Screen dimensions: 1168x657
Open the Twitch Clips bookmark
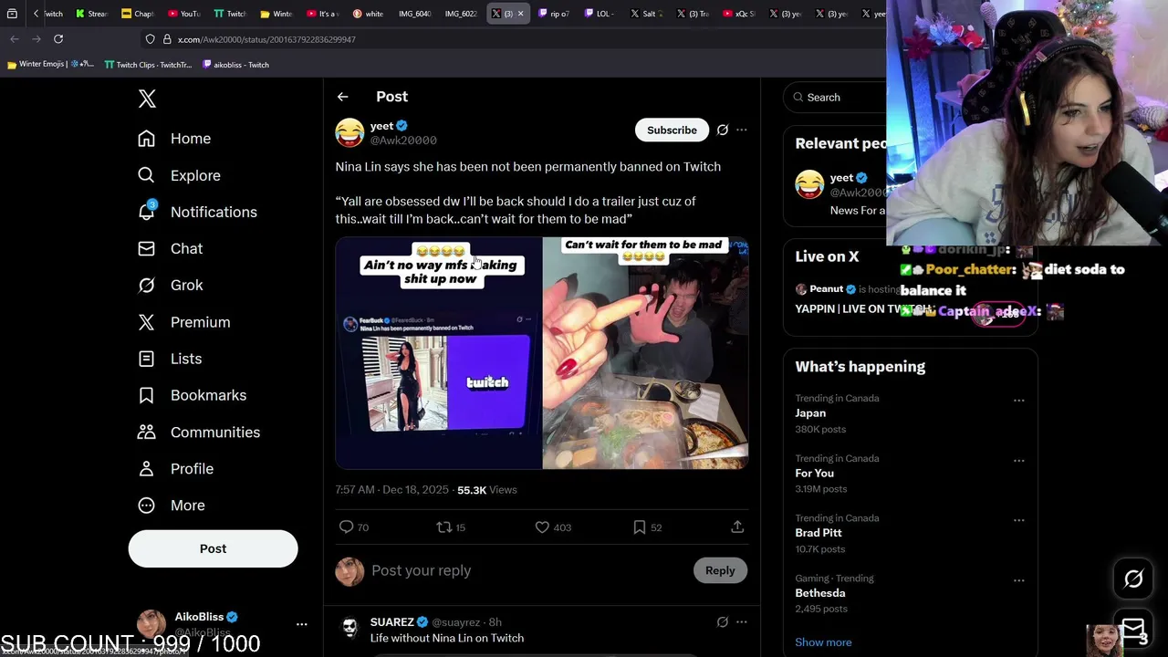click(x=148, y=65)
